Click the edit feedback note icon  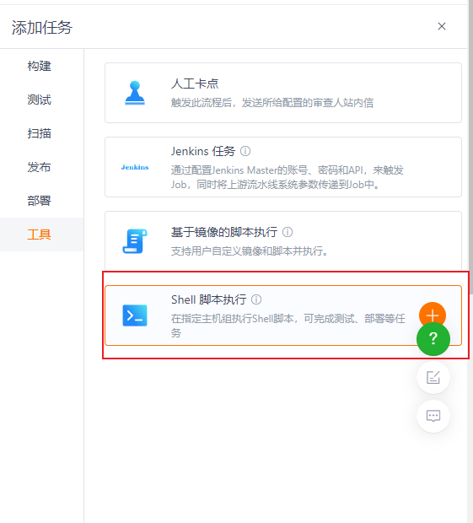(x=433, y=377)
